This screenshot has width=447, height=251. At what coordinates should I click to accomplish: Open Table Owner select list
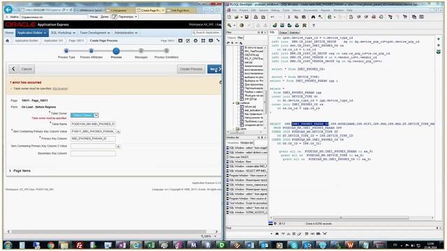pyautogui.click(x=85, y=115)
